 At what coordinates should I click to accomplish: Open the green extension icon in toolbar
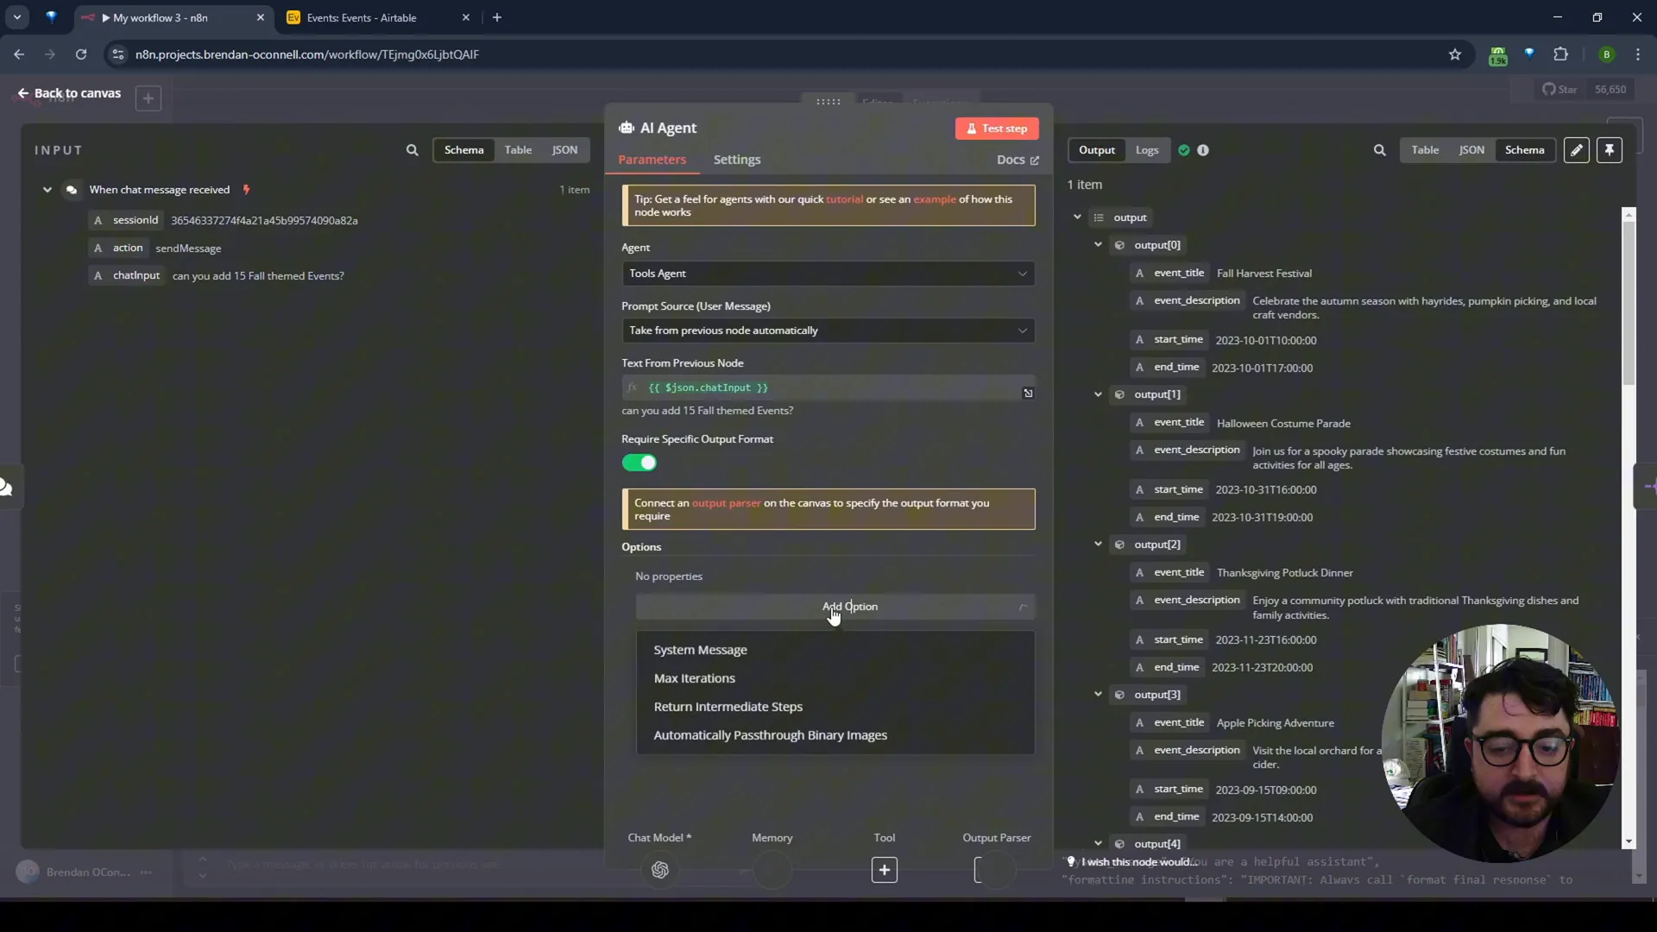(1498, 56)
